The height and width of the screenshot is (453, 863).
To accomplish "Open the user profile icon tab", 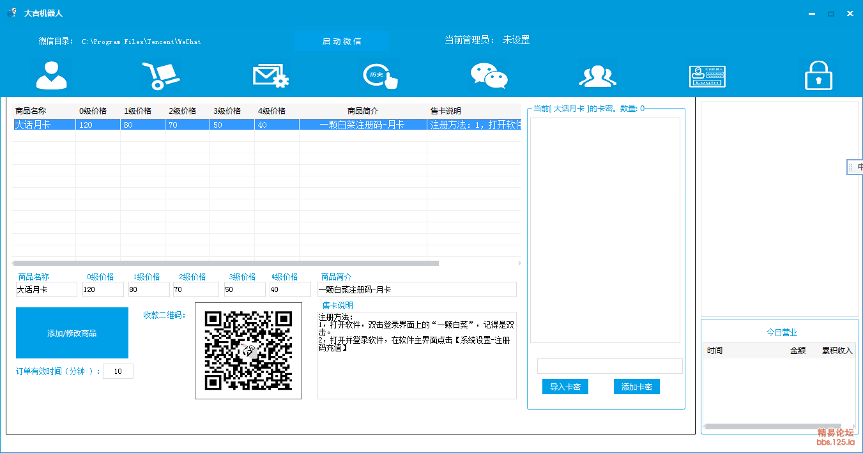I will 51,75.
